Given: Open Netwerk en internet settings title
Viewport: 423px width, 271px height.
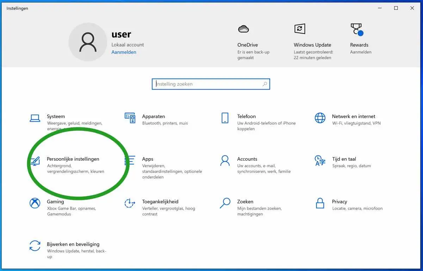Looking at the screenshot, I should click(x=354, y=116).
